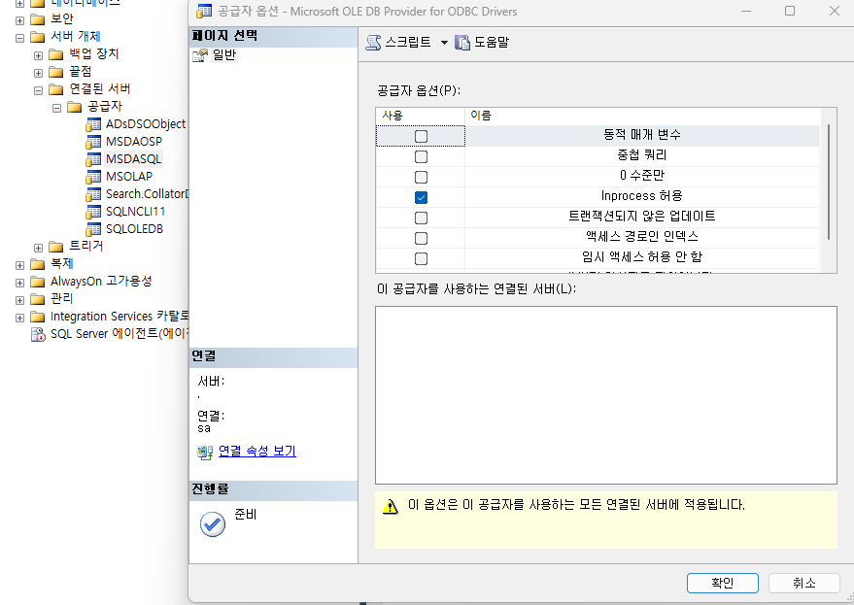Click the 트리거 folder icon

click(x=56, y=247)
